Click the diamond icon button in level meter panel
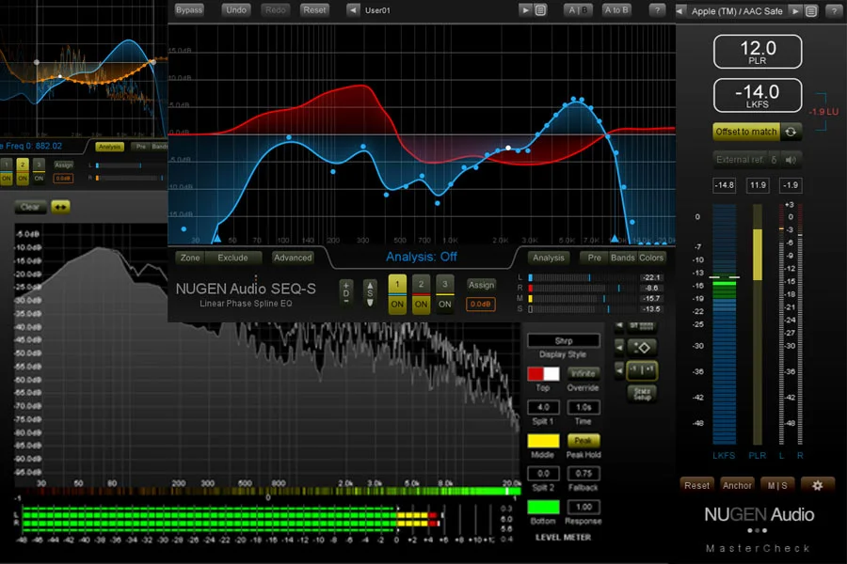 click(642, 348)
